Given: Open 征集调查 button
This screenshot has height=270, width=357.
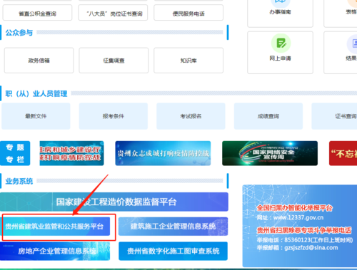Looking at the screenshot, I should click(x=114, y=61).
